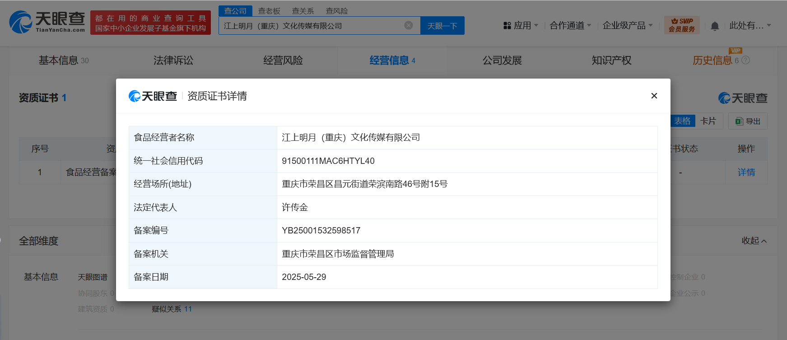Select the 查风险 search tab
Screen dimensions: 787x340
[x=337, y=11]
